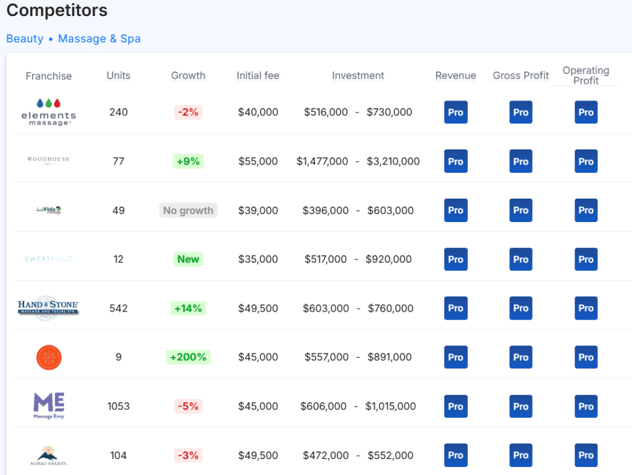Click the $3,210,000 investment maximum
Image resolution: width=632 pixels, height=475 pixels.
click(393, 161)
